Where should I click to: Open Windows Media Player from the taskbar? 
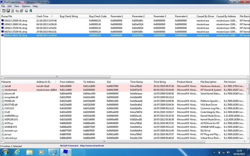41,152
